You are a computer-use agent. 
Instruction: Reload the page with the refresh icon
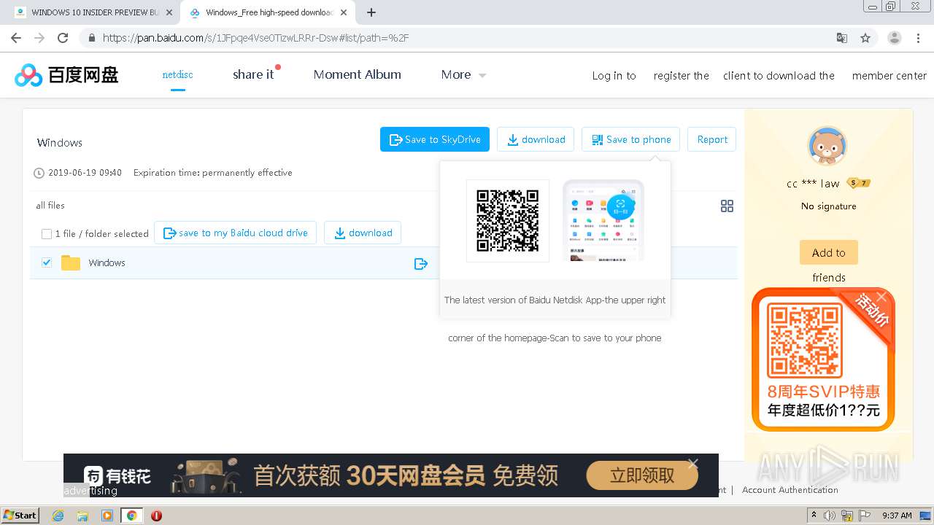pos(63,38)
